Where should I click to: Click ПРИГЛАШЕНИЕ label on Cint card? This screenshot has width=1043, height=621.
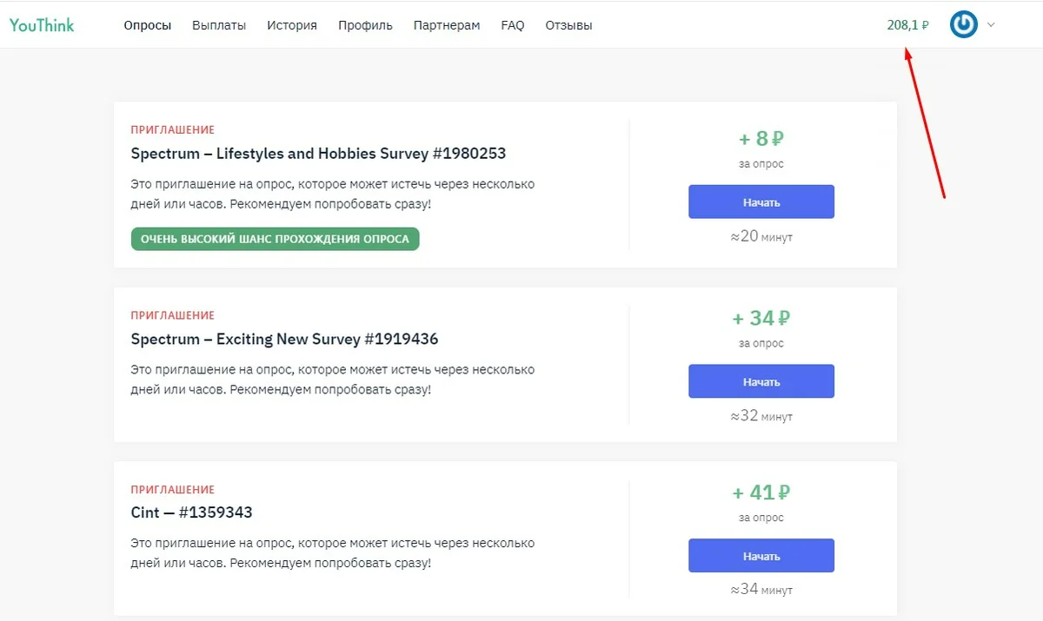pyautogui.click(x=172, y=490)
